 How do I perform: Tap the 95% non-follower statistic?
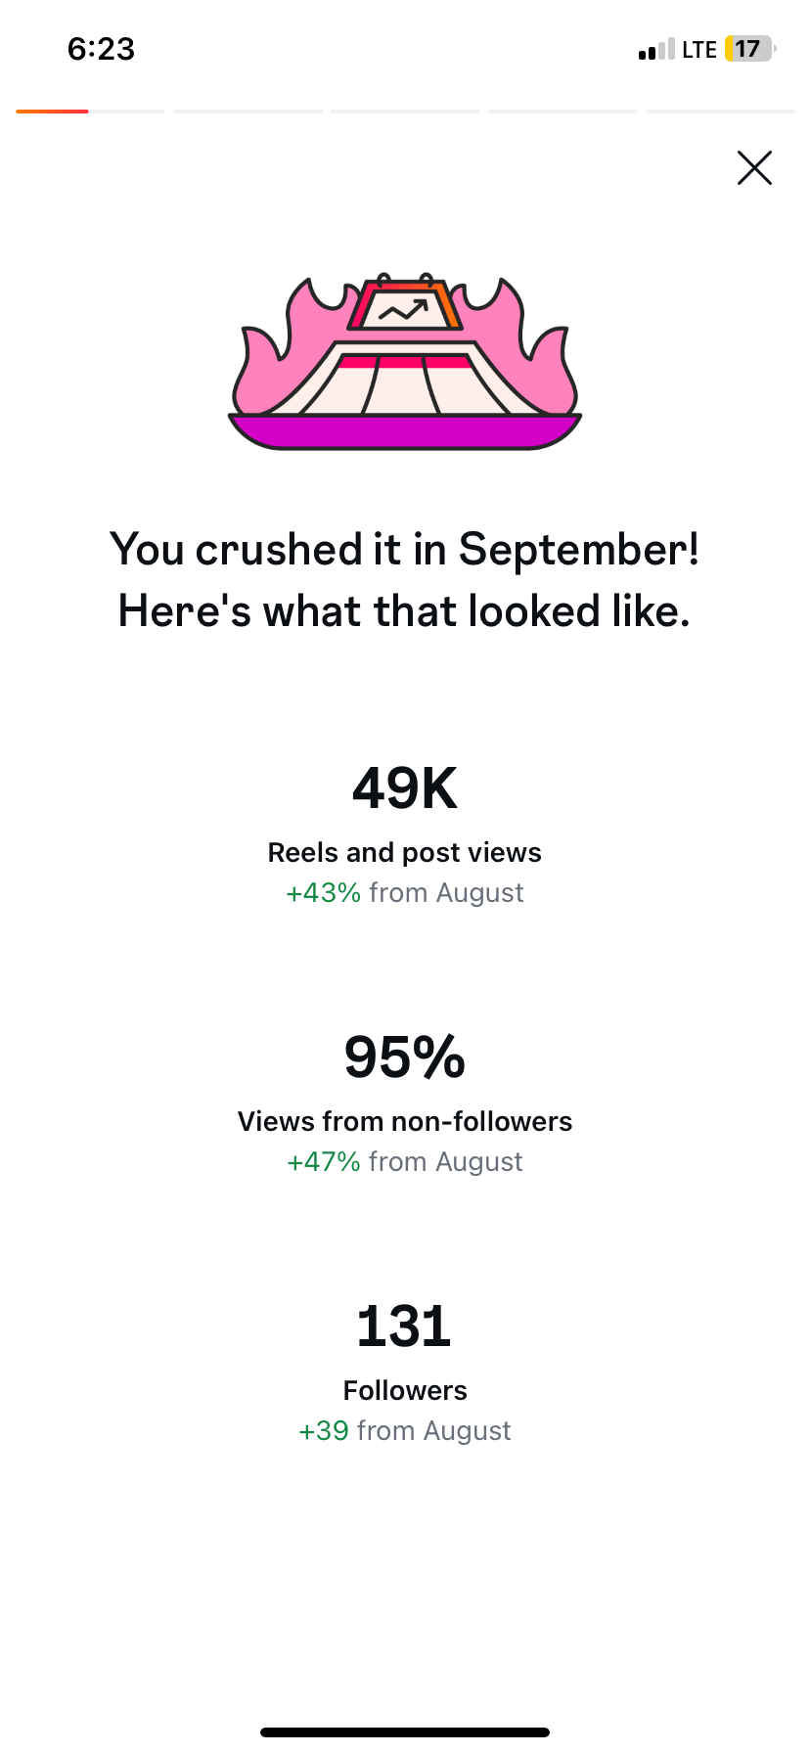coord(405,1057)
